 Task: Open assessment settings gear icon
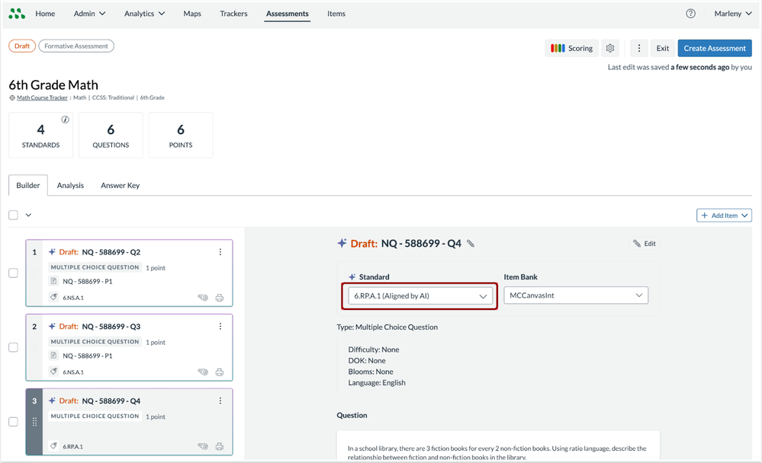(610, 48)
